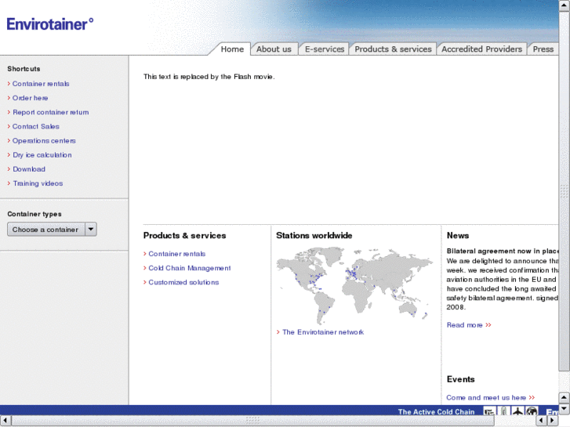Click the Download shortcut
This screenshot has width=570, height=427.
pyautogui.click(x=29, y=169)
